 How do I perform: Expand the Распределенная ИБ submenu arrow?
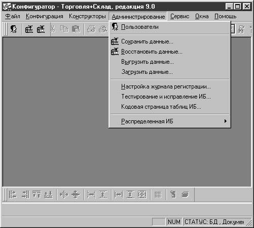(225, 121)
